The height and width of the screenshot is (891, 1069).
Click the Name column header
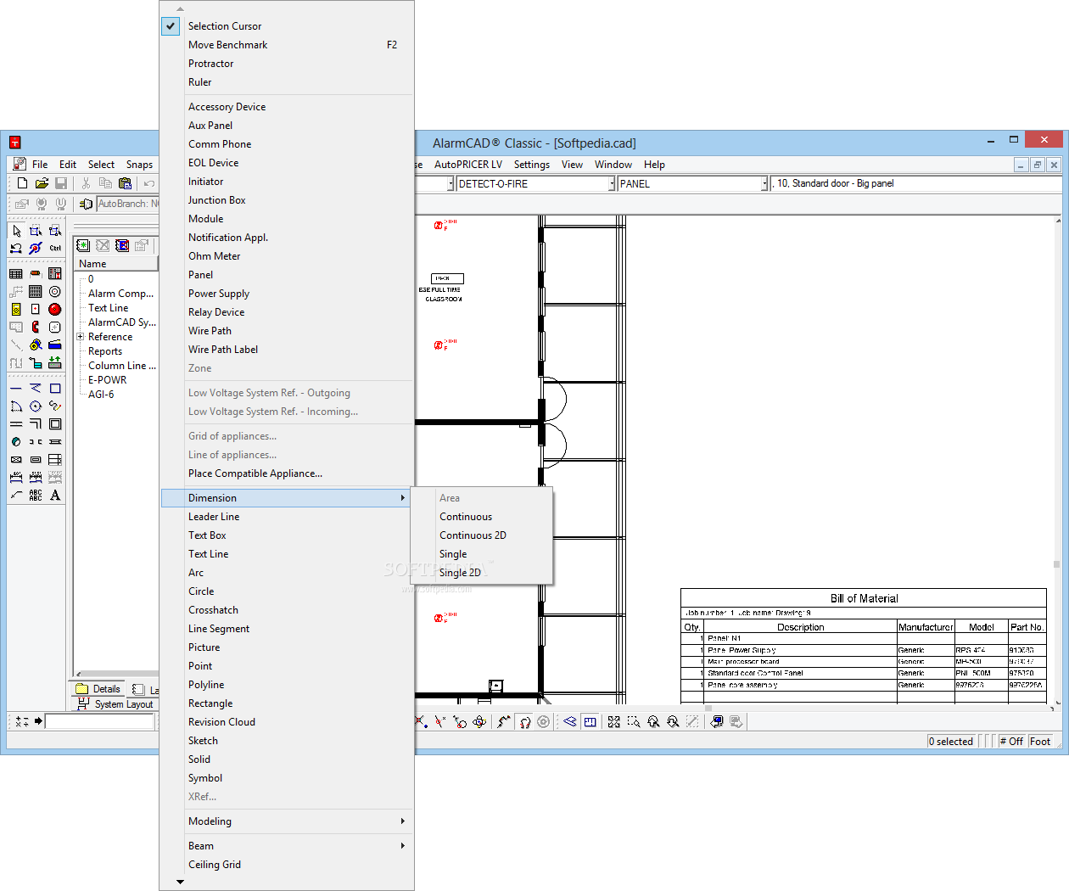pos(116,264)
